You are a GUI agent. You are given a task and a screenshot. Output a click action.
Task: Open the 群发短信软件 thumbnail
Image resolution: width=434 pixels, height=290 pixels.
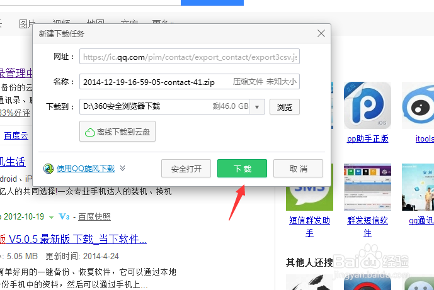pos(367,187)
